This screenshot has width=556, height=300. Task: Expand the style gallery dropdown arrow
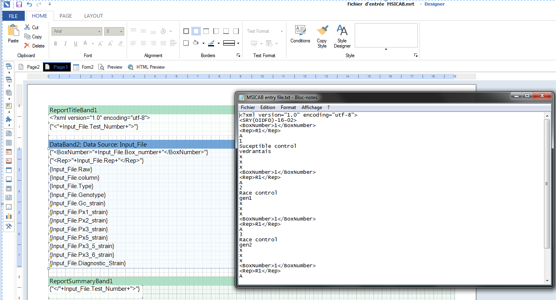386,50
